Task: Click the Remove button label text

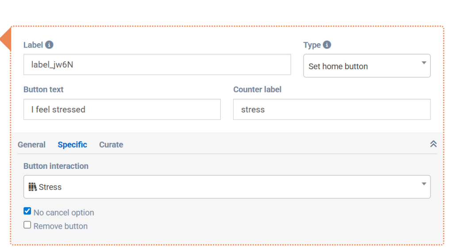Action: [61, 226]
